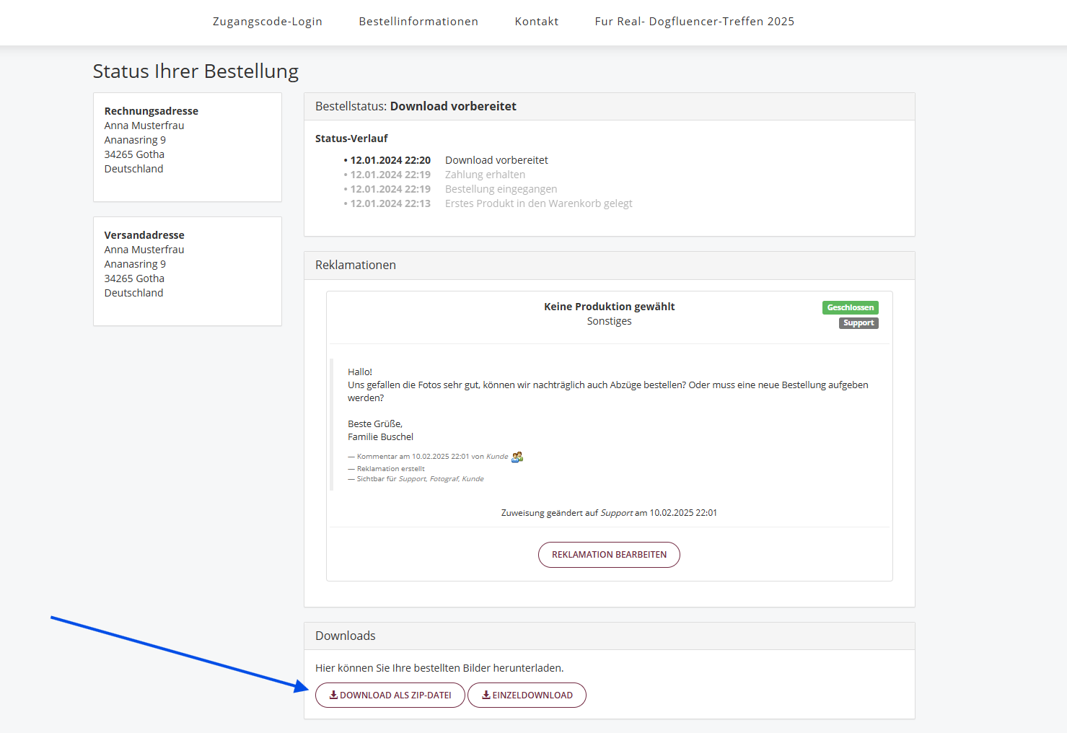Select the 'Bestellung eingegangen' status entry

501,189
